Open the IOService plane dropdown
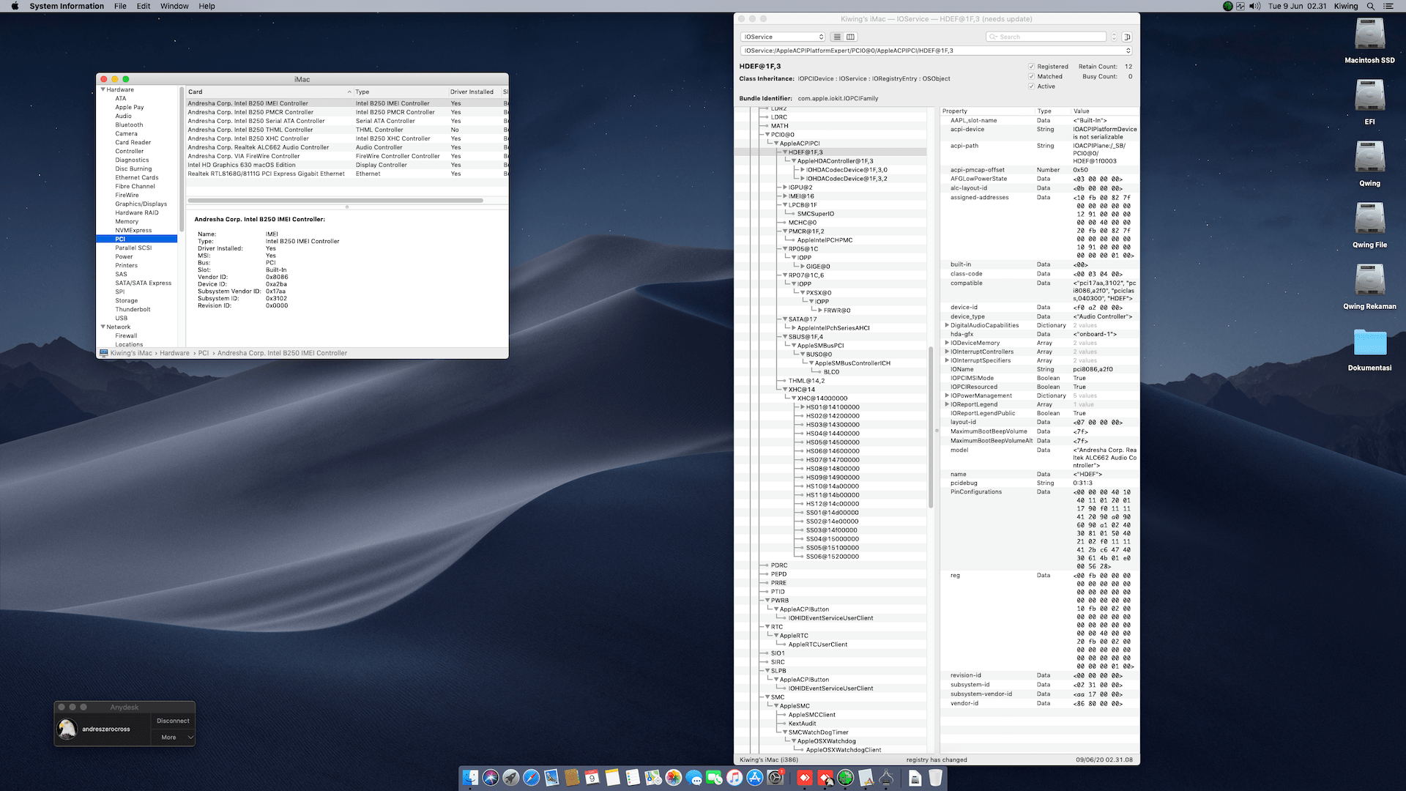The height and width of the screenshot is (791, 1406). (x=782, y=37)
